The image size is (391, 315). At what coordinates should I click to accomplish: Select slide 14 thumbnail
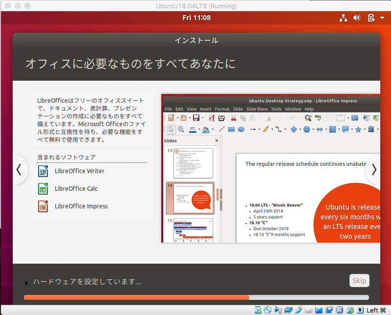pyautogui.click(x=194, y=199)
